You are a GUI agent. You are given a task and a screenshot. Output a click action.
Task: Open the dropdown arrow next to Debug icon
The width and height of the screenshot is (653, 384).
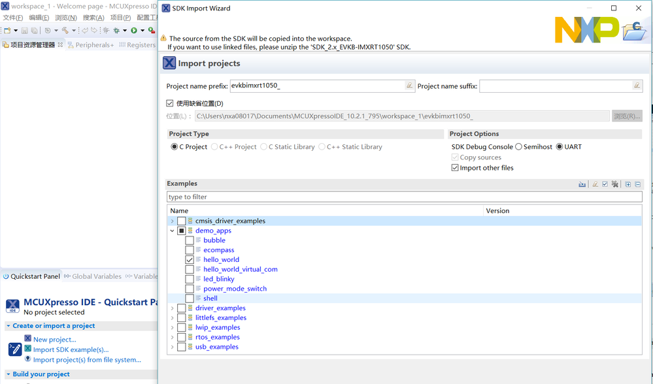pos(124,31)
